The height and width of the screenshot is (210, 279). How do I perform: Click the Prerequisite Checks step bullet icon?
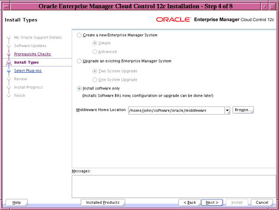9,54
